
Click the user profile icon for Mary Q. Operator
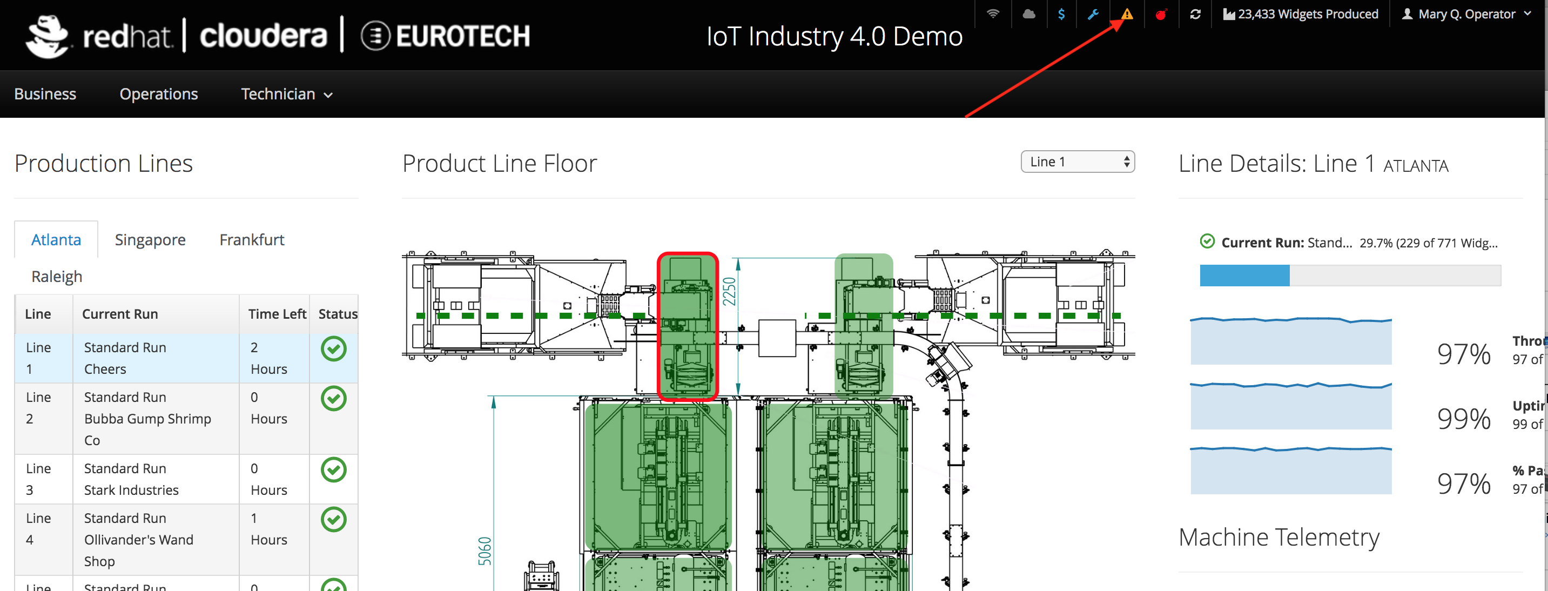1403,15
